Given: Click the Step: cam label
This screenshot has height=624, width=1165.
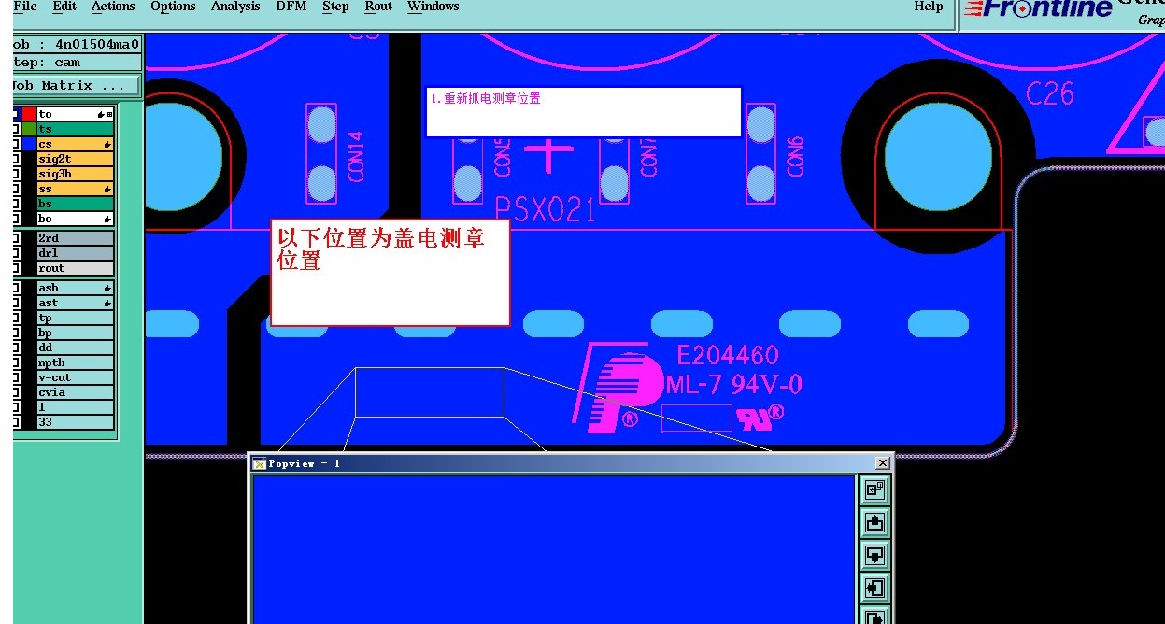Looking at the screenshot, I should 77,63.
